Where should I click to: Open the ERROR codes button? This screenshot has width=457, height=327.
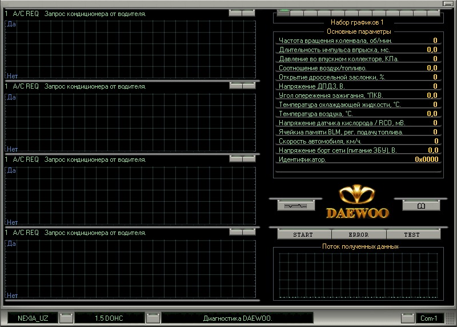[x=359, y=234]
